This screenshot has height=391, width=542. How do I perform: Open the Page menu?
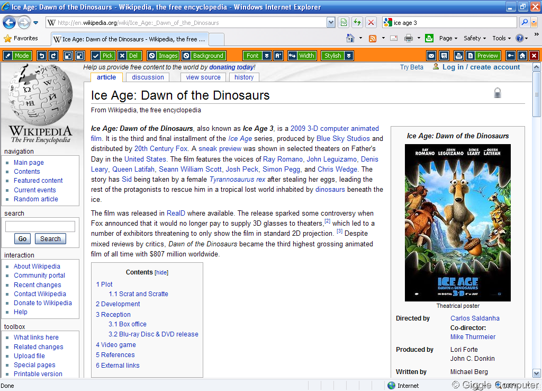[448, 38]
